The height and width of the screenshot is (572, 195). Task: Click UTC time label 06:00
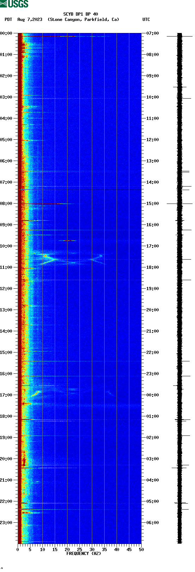[x=153, y=523]
